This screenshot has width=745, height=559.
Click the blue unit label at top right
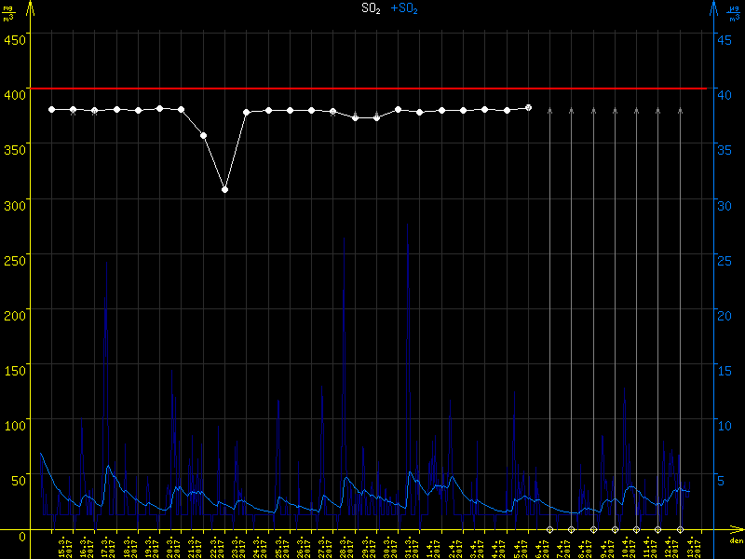coord(736,12)
